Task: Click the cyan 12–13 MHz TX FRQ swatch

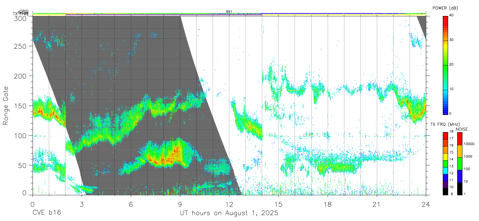Action: pos(445,170)
